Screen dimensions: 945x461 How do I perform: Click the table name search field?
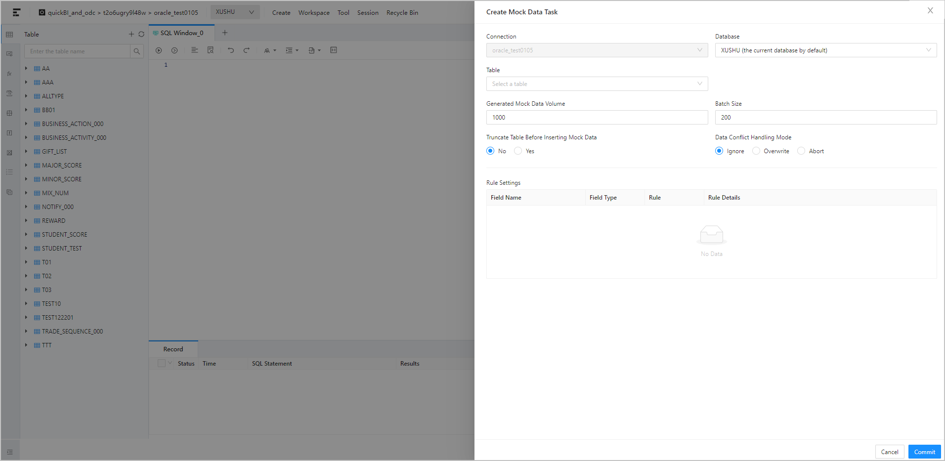[77, 51]
